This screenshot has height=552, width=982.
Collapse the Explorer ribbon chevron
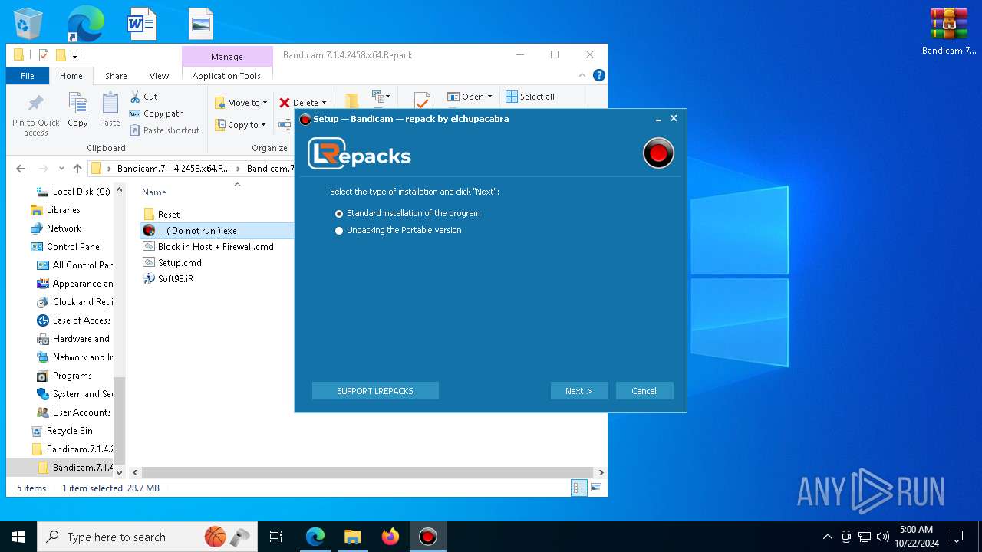point(583,75)
